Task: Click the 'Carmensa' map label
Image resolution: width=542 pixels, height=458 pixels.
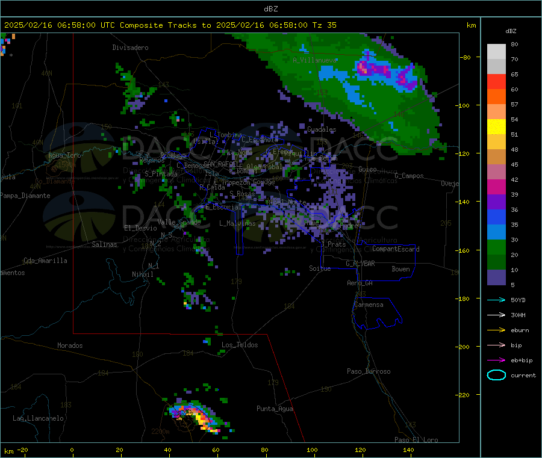Action: 369,305
